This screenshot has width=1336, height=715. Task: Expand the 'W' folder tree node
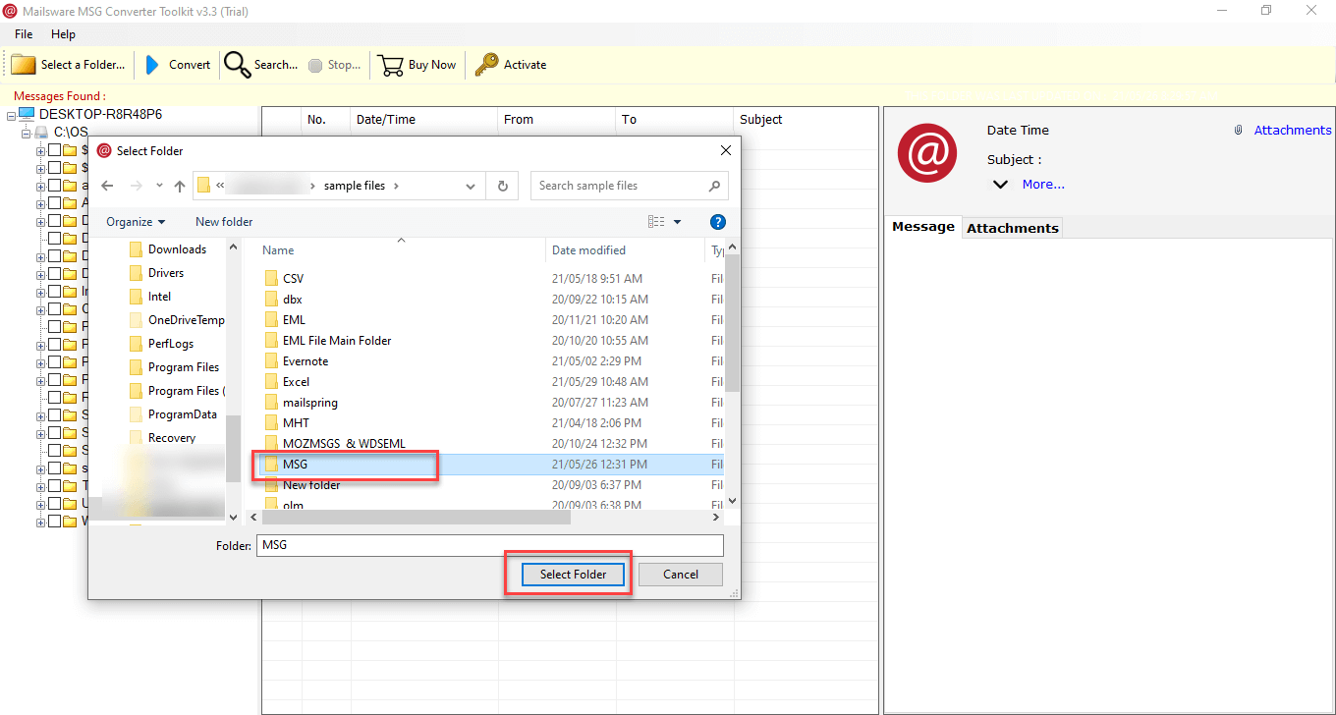click(41, 522)
